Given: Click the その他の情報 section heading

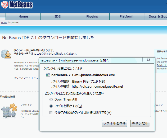Looking at the screenshot, I should coord(8,97).
